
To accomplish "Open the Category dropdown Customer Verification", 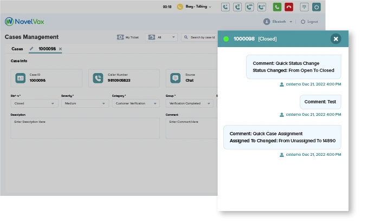I will pos(136,103).
